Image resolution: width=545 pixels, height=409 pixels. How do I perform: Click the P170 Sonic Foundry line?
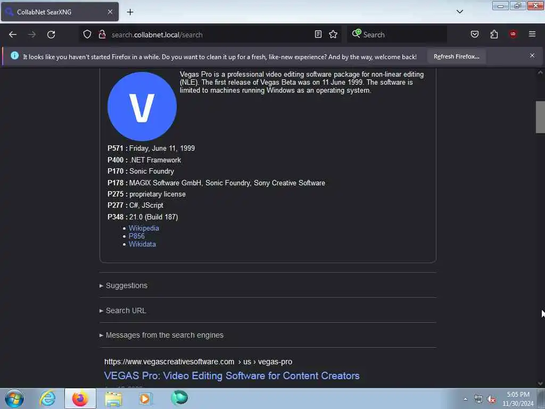tap(141, 171)
